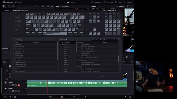Select All Commands category
Viewport: 177px width, 99px height.
click(x=66, y=43)
